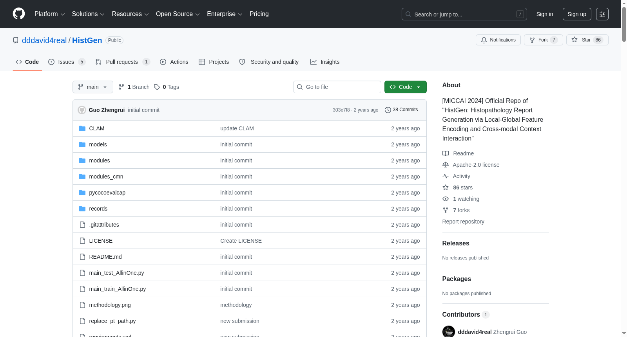Screen dimensions: 627x337
Task: Open the Security and quality tab
Action: [269, 62]
